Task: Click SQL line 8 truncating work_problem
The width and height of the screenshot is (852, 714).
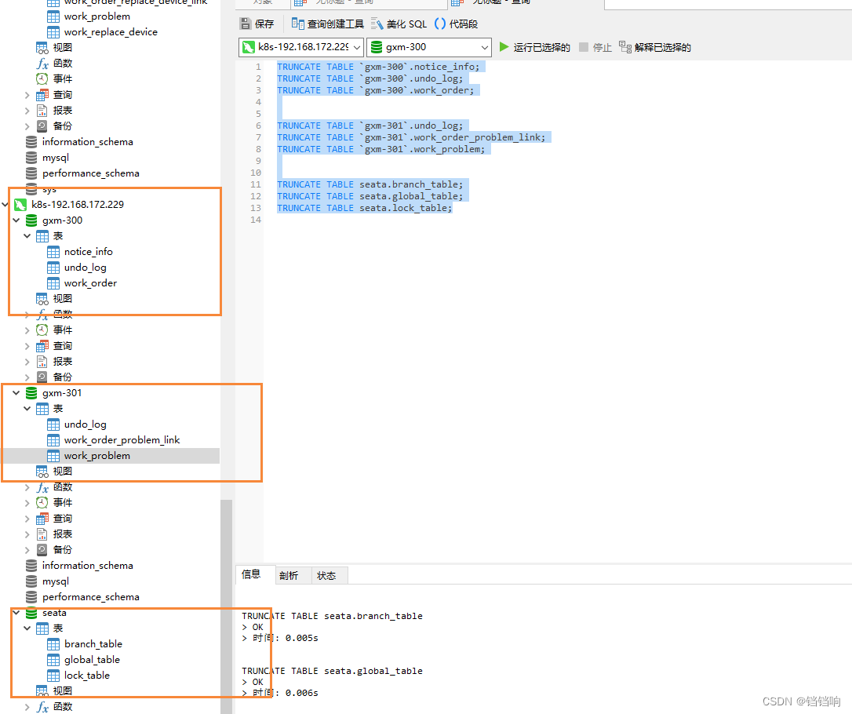Action: point(381,149)
